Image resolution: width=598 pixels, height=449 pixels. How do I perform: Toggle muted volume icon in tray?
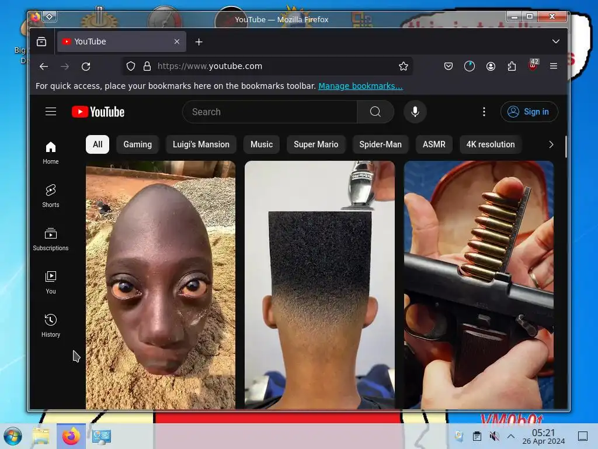point(494,436)
